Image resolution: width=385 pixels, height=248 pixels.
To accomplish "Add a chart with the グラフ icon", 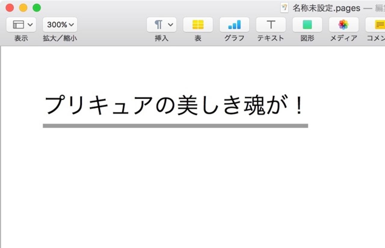I will pyautogui.click(x=234, y=25).
